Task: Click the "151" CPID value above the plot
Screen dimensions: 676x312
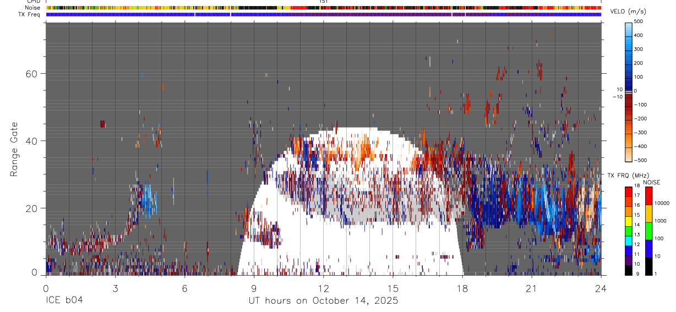Action: pyautogui.click(x=324, y=2)
